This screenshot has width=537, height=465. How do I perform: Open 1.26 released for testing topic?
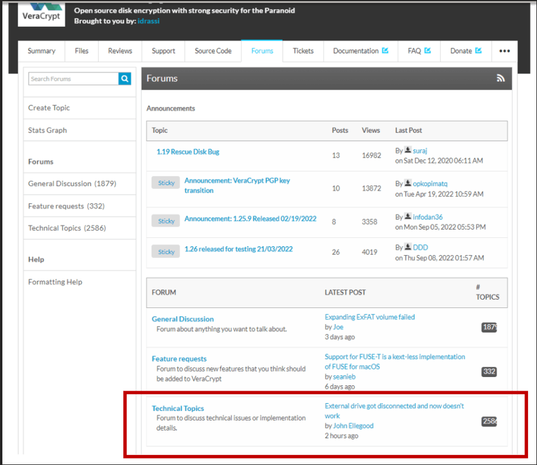(238, 249)
